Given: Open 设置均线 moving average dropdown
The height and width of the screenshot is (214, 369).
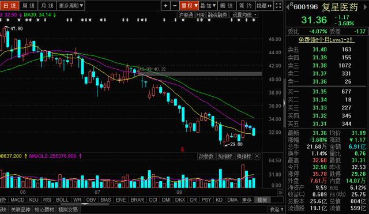Looking at the screenshot, I should tap(244, 15).
